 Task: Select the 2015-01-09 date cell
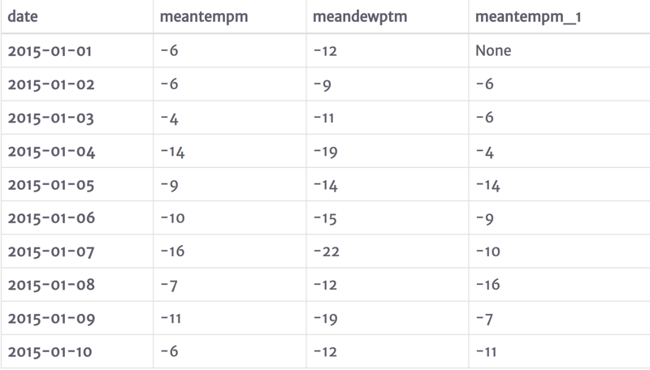tap(50, 318)
